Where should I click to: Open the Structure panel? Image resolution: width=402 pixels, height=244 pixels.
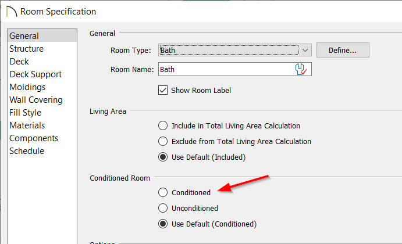[26, 49]
